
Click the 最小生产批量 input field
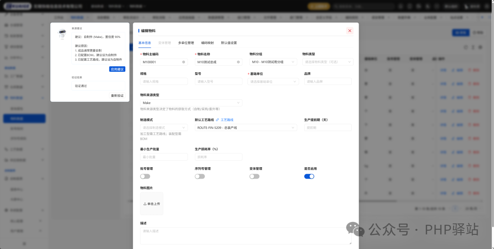(164, 157)
